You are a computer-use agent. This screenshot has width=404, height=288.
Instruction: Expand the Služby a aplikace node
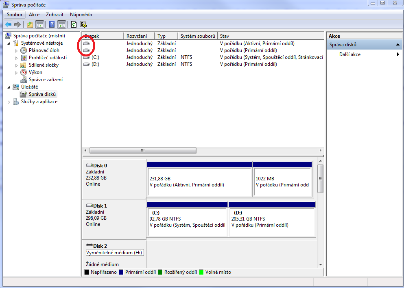coord(9,102)
